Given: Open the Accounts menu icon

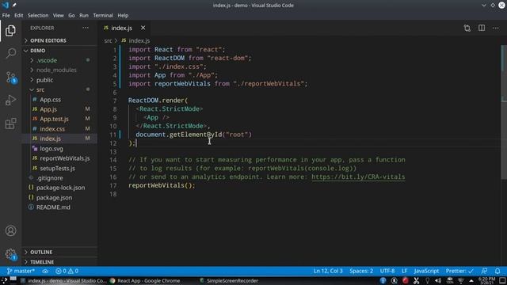Looking at the screenshot, I should [x=10, y=230].
